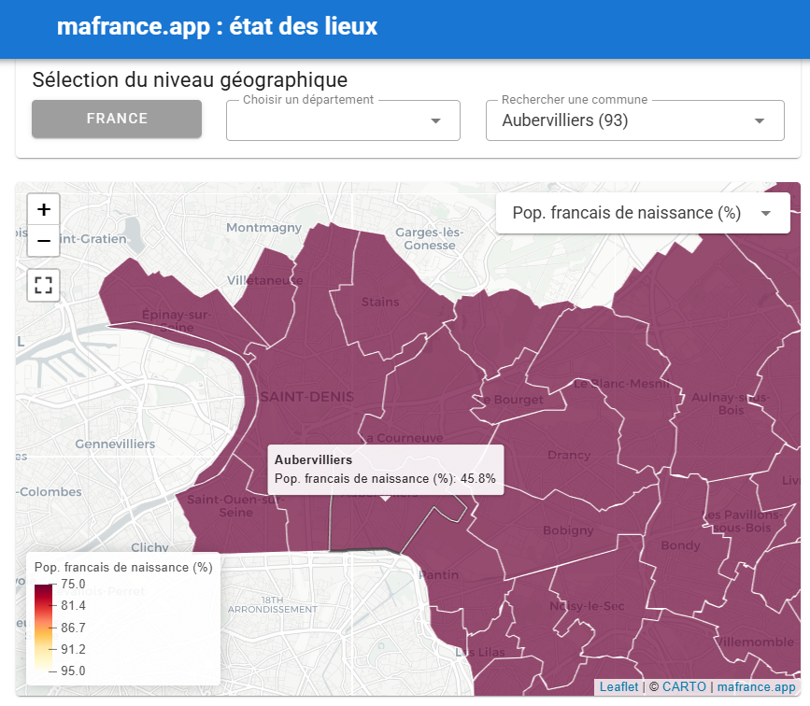Click the Montmagny map label
This screenshot has width=810, height=706.
point(263,228)
